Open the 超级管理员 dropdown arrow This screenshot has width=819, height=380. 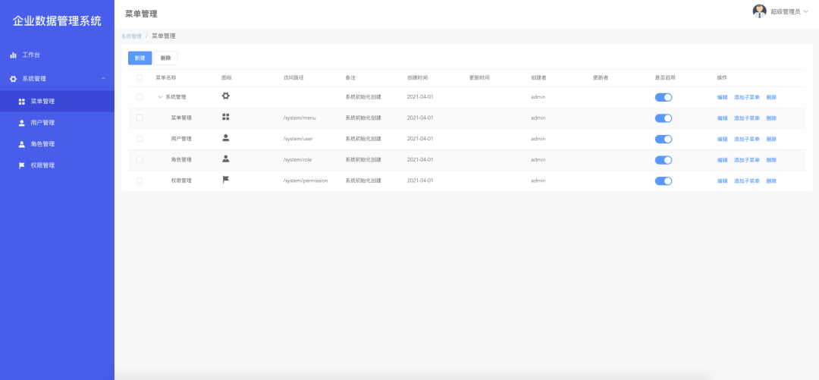click(805, 11)
